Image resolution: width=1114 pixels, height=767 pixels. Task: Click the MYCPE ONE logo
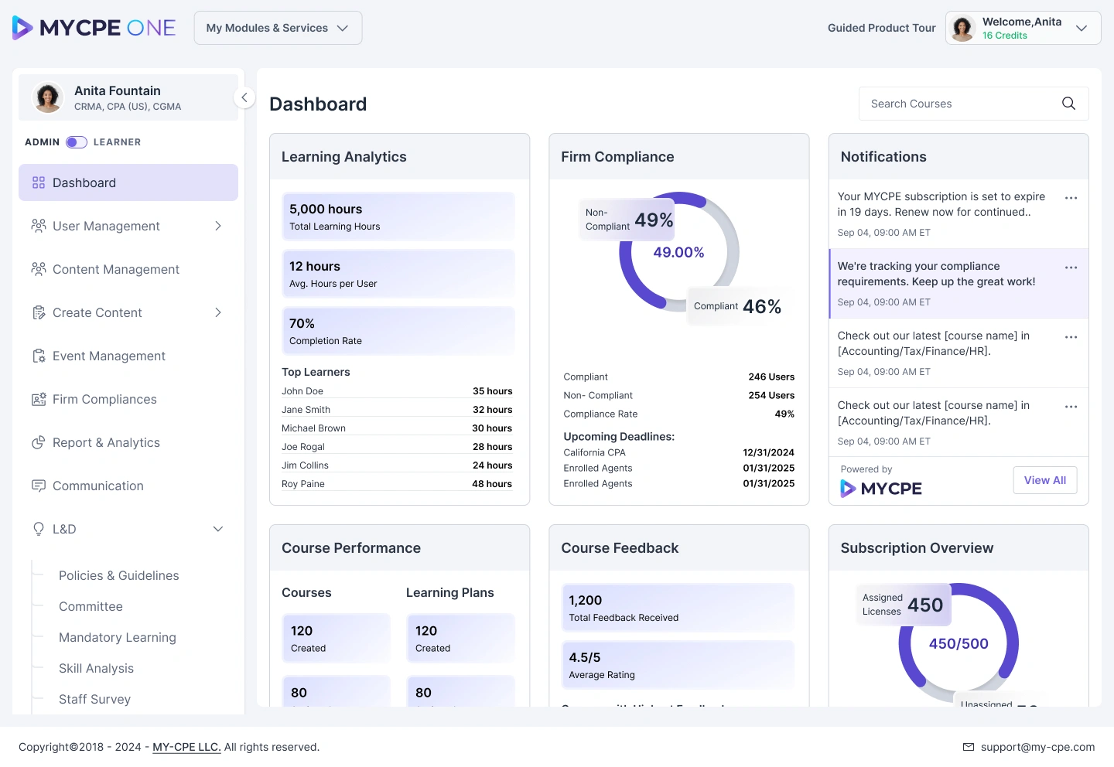[x=94, y=28]
